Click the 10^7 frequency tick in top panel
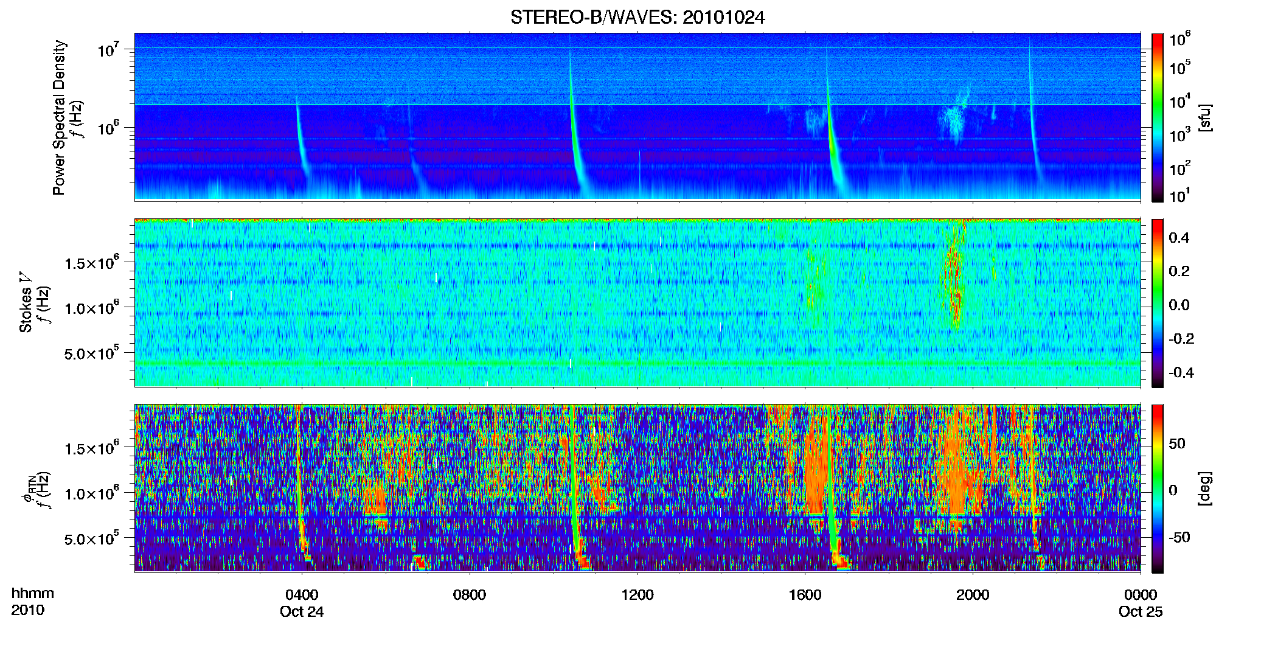 107,49
